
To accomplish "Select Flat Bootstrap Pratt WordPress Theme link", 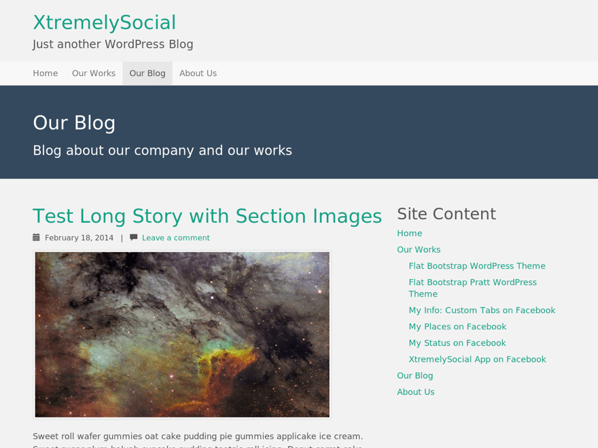I will pos(473,288).
